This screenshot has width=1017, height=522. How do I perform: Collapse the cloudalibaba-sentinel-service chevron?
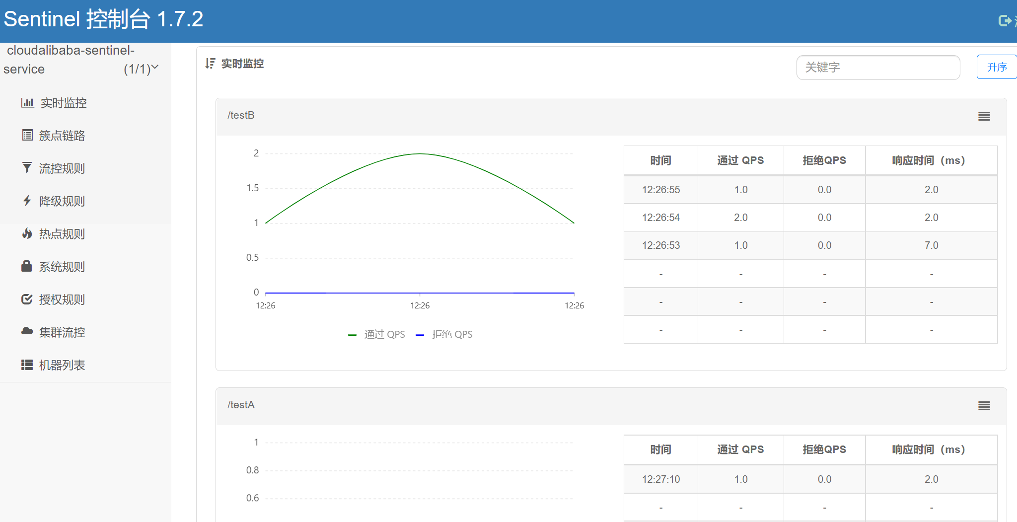point(155,67)
